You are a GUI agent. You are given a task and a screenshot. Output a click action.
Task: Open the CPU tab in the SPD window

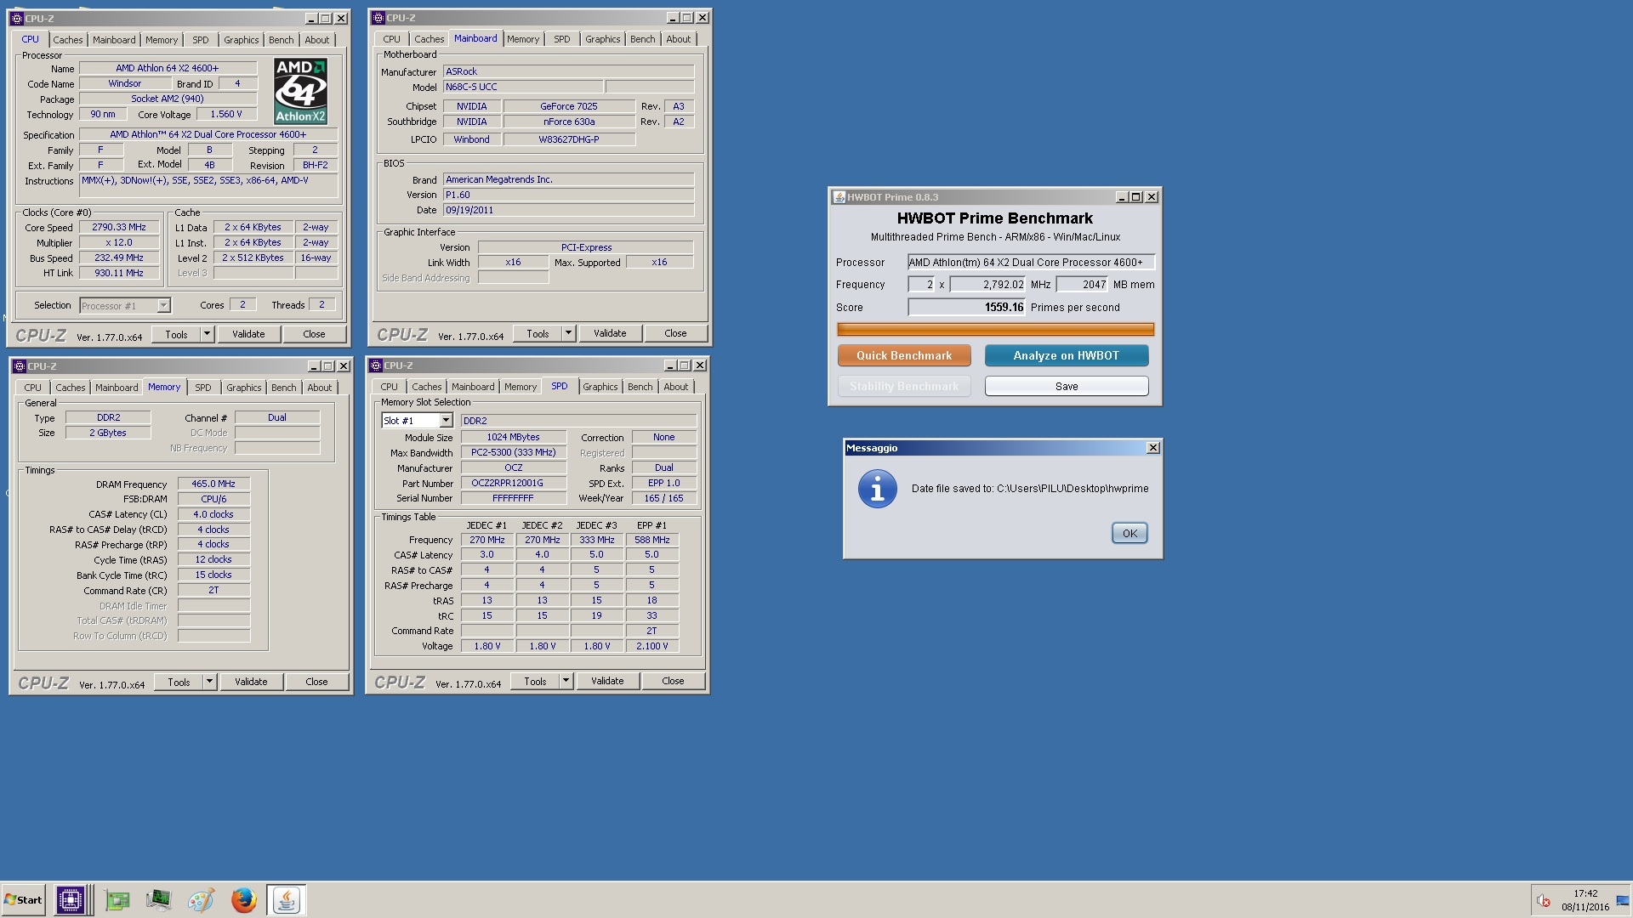(x=389, y=387)
